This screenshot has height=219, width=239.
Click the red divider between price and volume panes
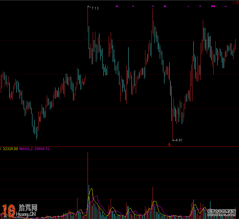click(x=119, y=146)
